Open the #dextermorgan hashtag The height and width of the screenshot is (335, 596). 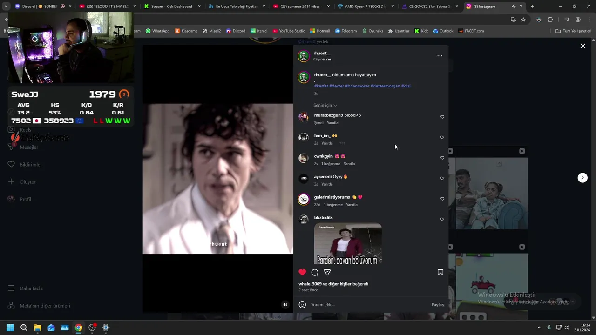[386, 86]
